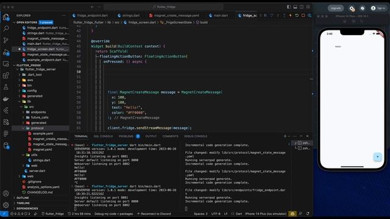Open the Docker view
The height and width of the screenshot is (219, 390).
click(5, 99)
